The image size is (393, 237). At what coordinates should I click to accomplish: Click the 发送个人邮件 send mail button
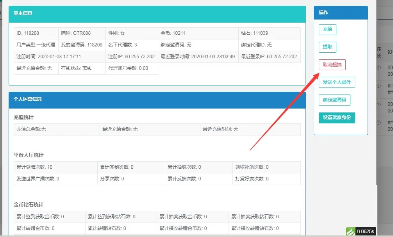338,82
